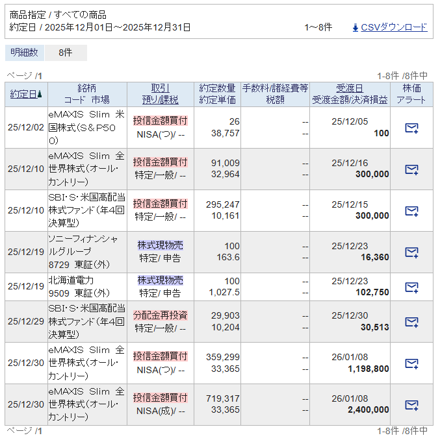
Task: Click the 取引 column header link
Action: [160, 88]
